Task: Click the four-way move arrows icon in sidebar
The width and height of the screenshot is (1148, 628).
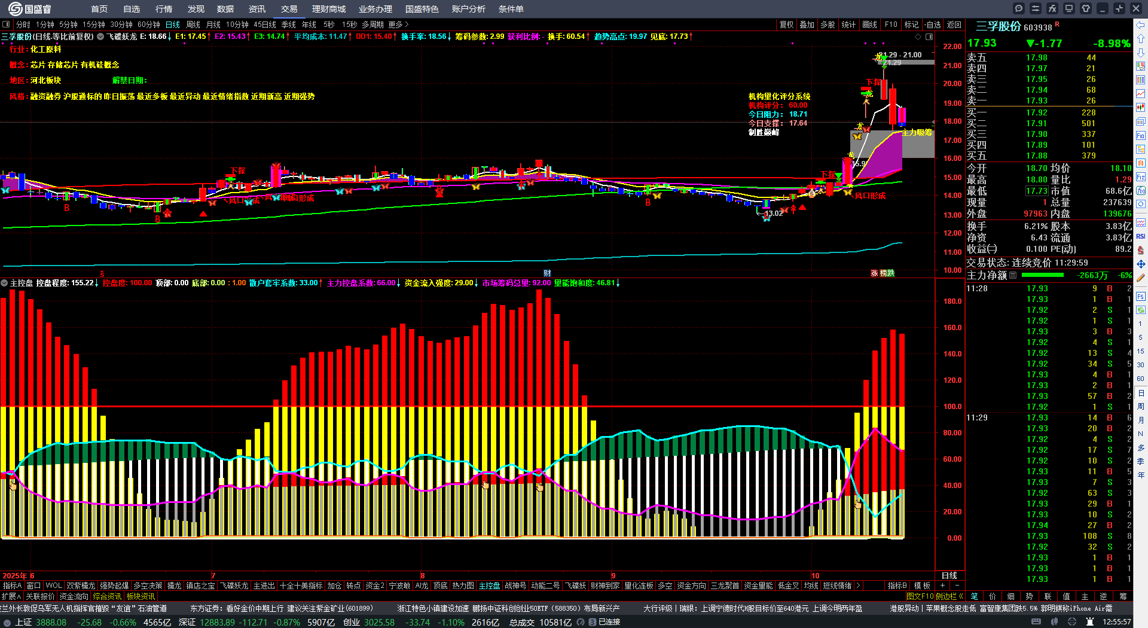Action: [1141, 264]
